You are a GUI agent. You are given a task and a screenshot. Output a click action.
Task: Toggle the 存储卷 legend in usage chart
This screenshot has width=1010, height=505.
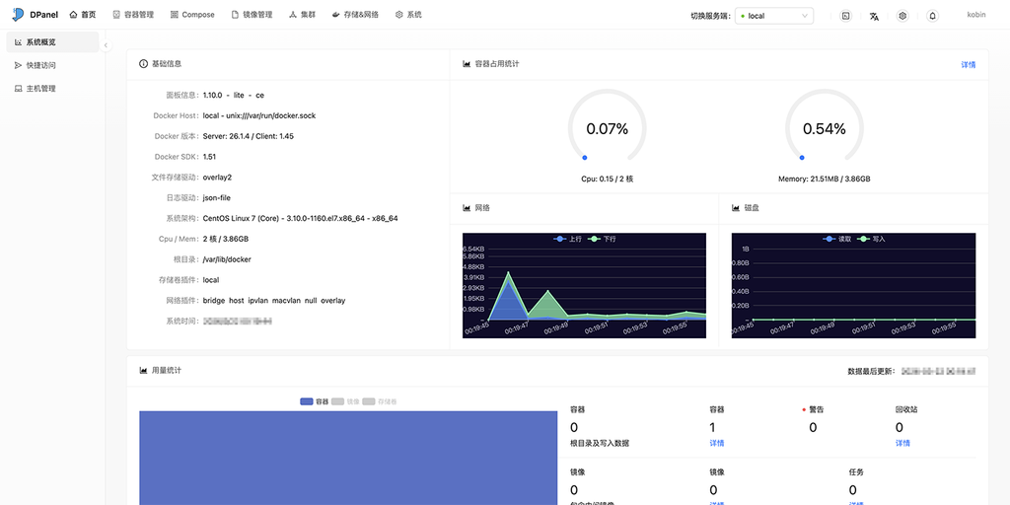[380, 401]
